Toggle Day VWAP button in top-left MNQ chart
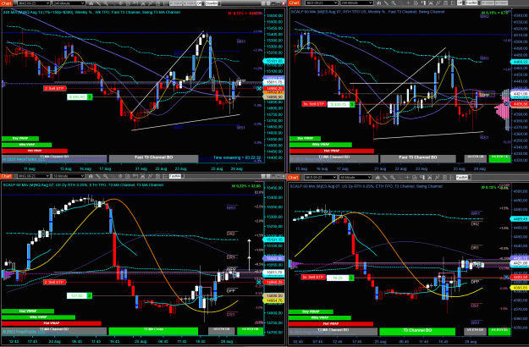Image resolution: width=529 pixels, height=347 pixels. click(x=20, y=138)
